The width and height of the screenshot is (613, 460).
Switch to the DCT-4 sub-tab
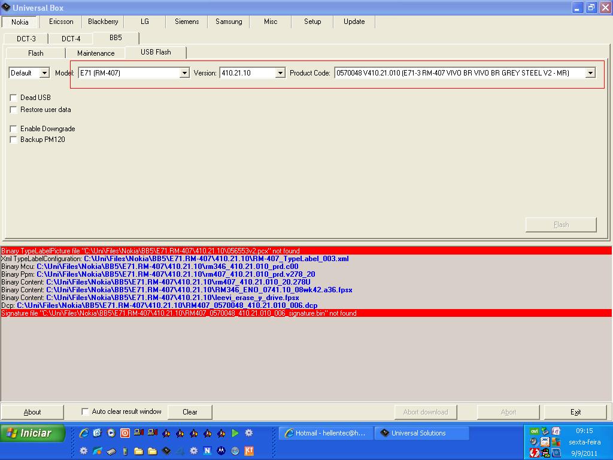pyautogui.click(x=71, y=39)
